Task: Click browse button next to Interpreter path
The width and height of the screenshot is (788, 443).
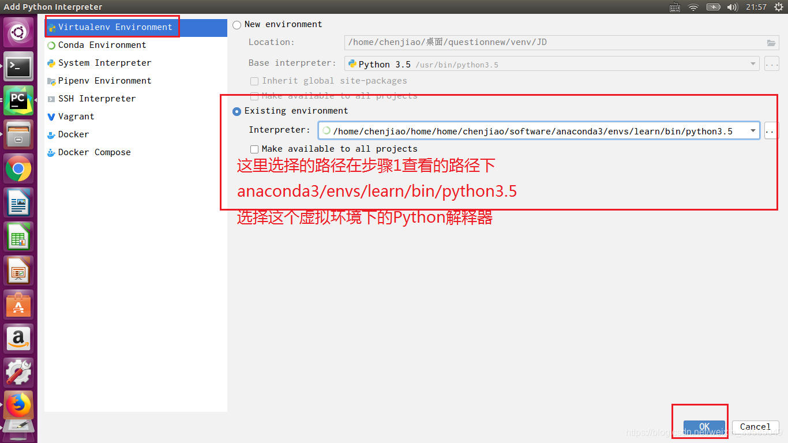Action: (771, 131)
